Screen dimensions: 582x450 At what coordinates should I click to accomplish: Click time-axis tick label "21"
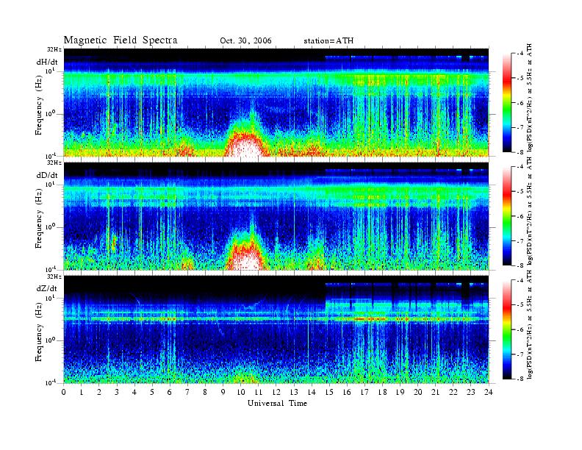[x=435, y=392]
